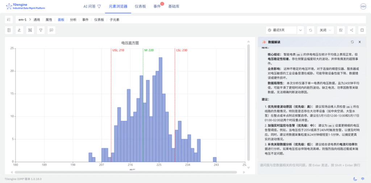Switch to the 仪表板 top navigation tab

point(140,7)
